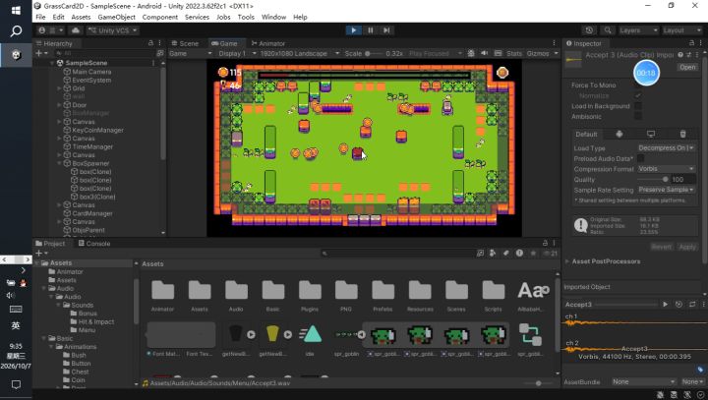Open the Compression Format Vorbis dropdown

666,168
